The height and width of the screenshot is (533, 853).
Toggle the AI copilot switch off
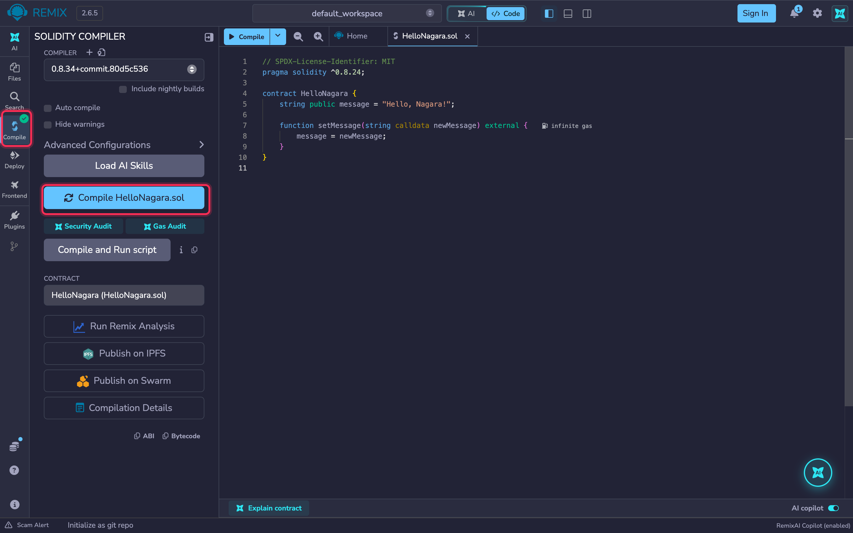833,508
